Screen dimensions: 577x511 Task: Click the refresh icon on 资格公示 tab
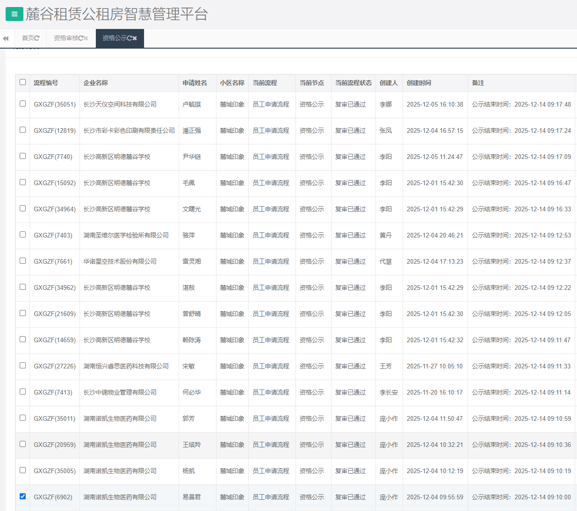point(129,38)
